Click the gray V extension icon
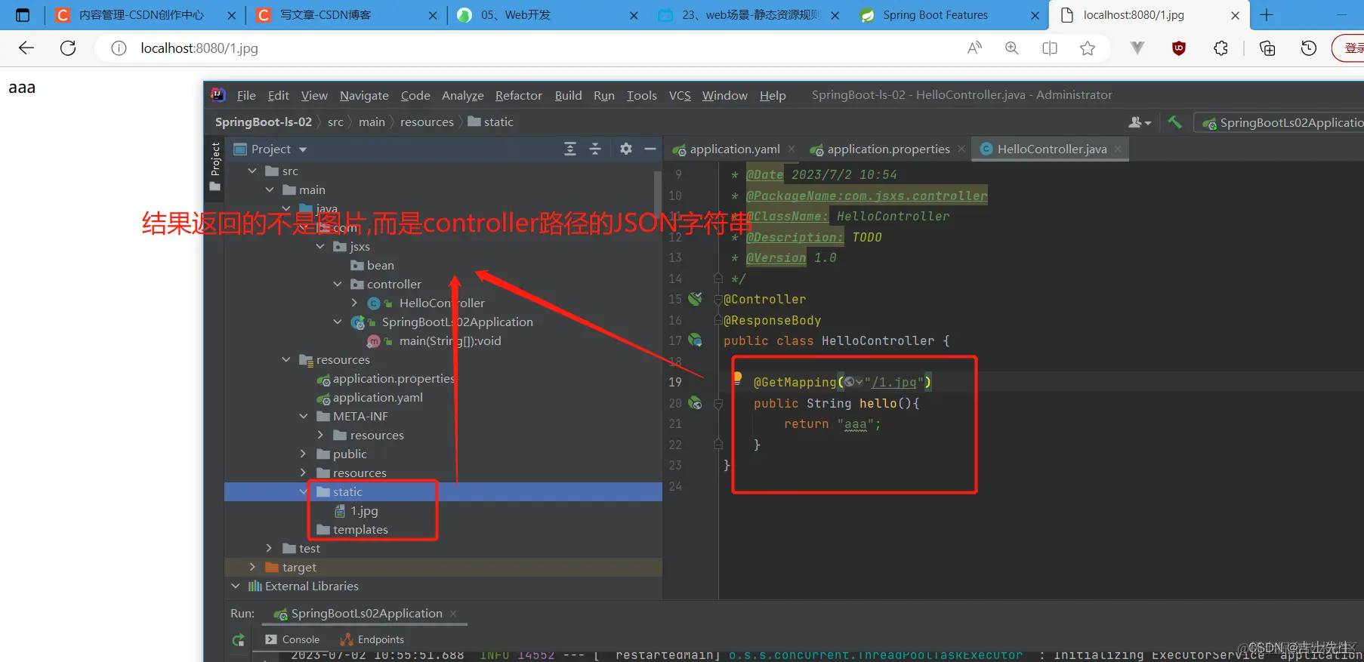 (x=1137, y=48)
